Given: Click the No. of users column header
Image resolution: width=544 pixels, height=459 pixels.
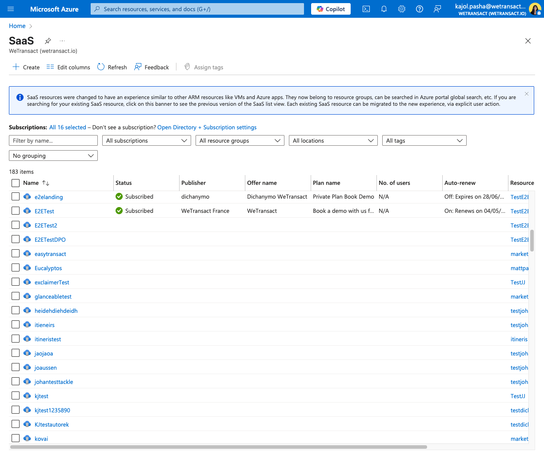Looking at the screenshot, I should click(394, 183).
